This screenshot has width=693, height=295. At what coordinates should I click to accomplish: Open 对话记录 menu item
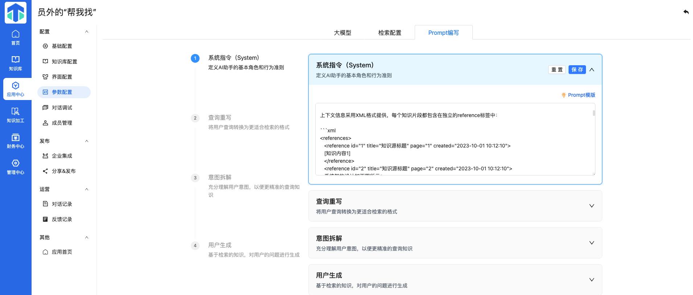64,204
